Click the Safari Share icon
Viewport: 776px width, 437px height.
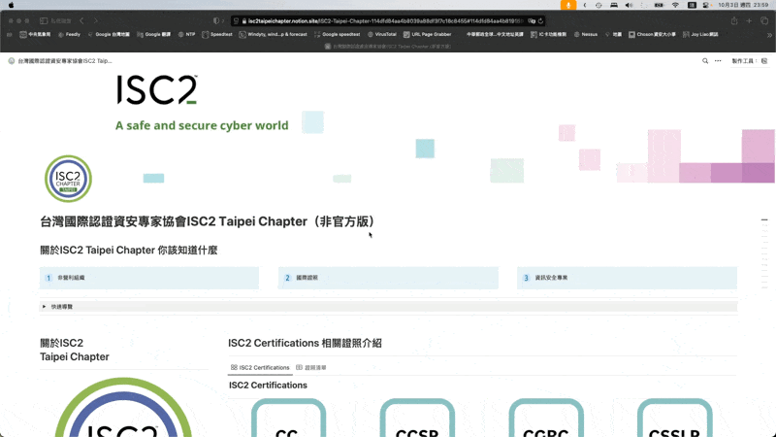tap(734, 20)
